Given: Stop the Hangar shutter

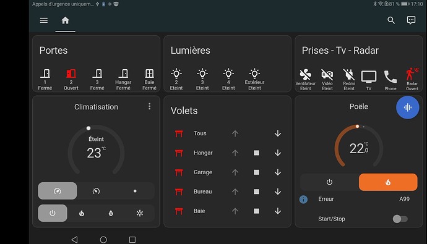Looking at the screenshot, I should (x=256, y=153).
